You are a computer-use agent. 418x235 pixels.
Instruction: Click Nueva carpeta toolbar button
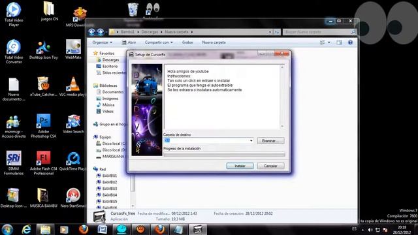(x=214, y=42)
